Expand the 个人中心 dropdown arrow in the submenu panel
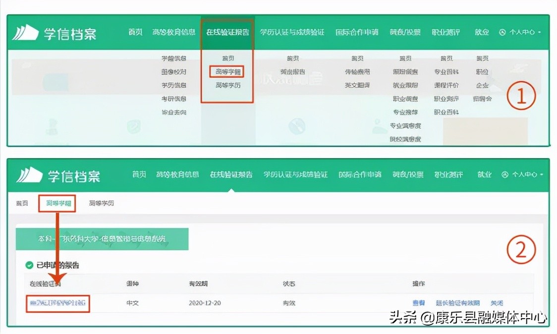The height and width of the screenshot is (334, 557). (540, 32)
